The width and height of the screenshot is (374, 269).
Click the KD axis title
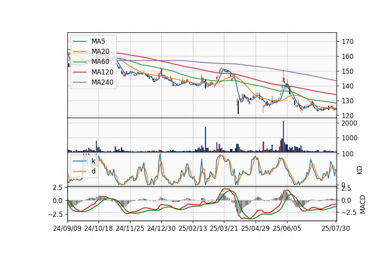[360, 170]
